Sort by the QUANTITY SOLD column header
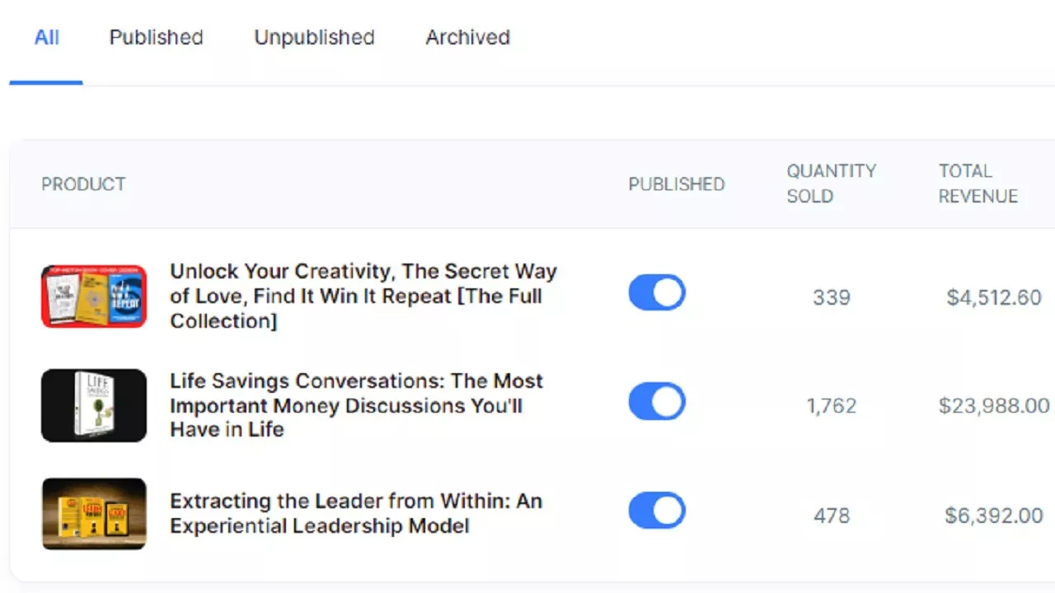The width and height of the screenshot is (1055, 593). (x=831, y=184)
